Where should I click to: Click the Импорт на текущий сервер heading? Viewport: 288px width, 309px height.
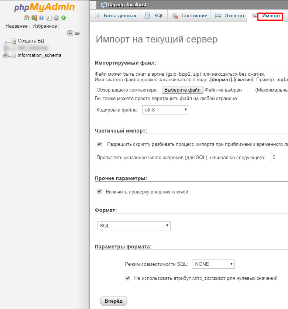(157, 39)
